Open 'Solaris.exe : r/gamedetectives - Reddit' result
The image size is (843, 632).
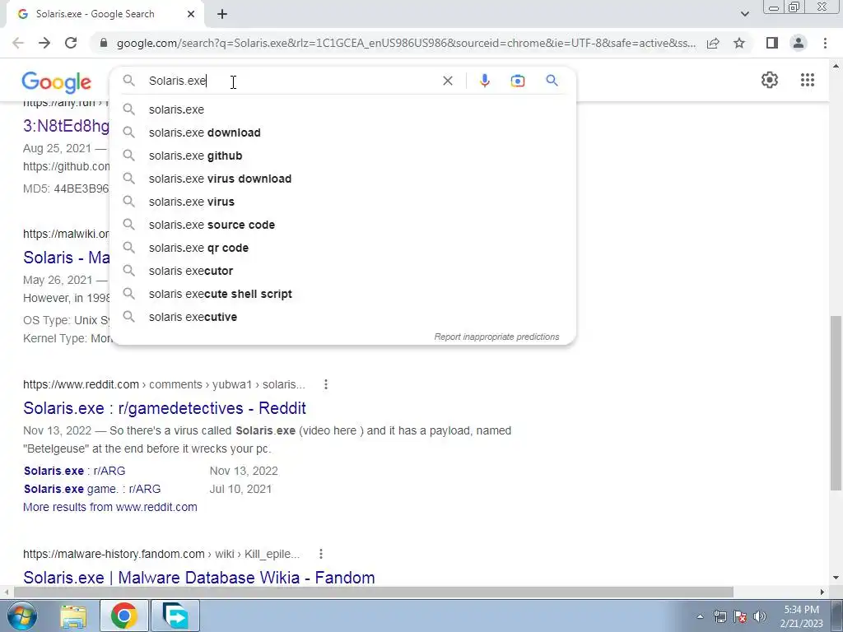click(165, 408)
